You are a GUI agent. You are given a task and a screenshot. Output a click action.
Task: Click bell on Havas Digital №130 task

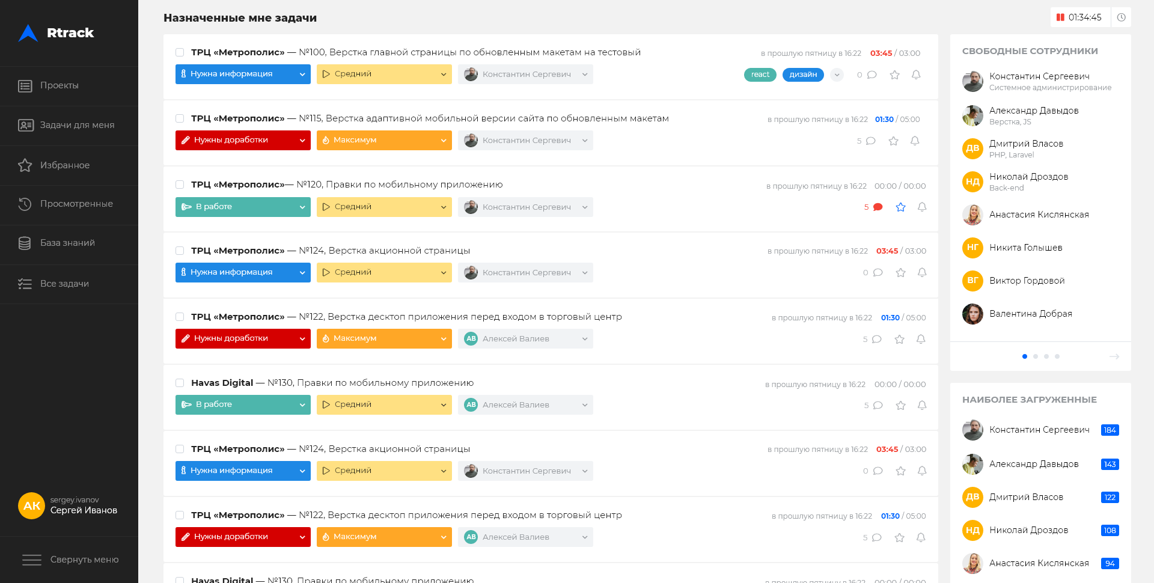[x=922, y=405]
